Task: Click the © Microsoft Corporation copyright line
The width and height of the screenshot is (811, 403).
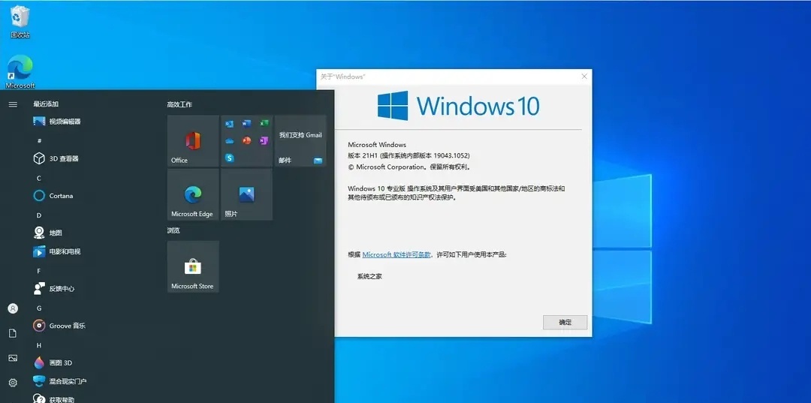Action: pos(409,167)
